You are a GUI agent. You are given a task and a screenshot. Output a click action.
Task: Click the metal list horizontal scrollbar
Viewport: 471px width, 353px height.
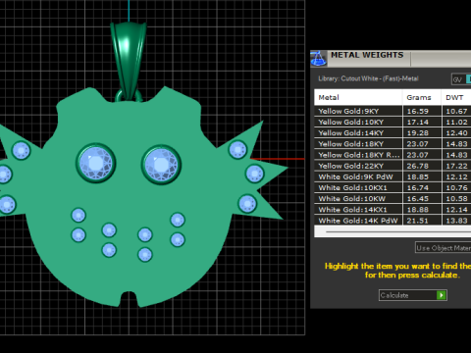pos(392,231)
